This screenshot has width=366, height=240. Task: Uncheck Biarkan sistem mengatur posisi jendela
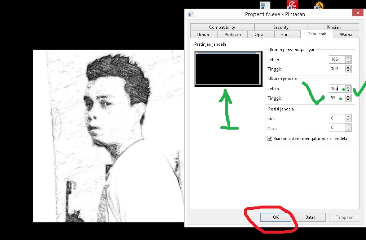tap(270, 138)
